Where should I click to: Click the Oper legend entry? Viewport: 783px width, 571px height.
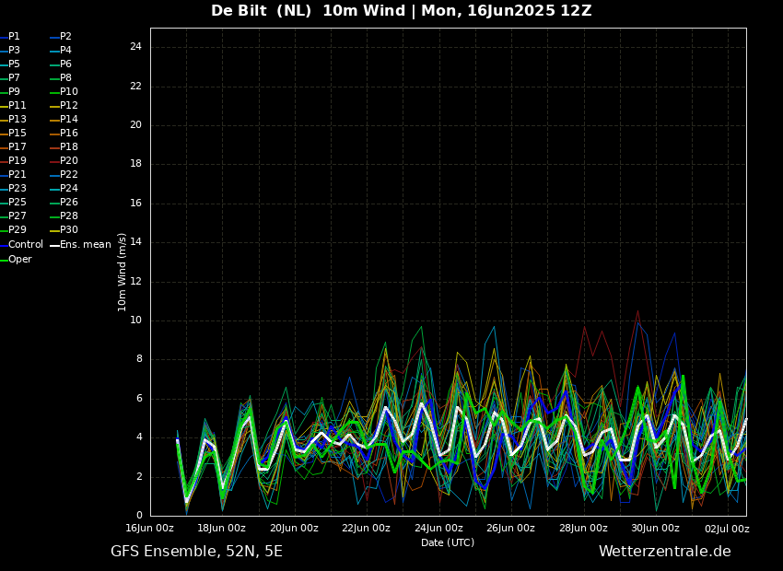tap(20, 260)
